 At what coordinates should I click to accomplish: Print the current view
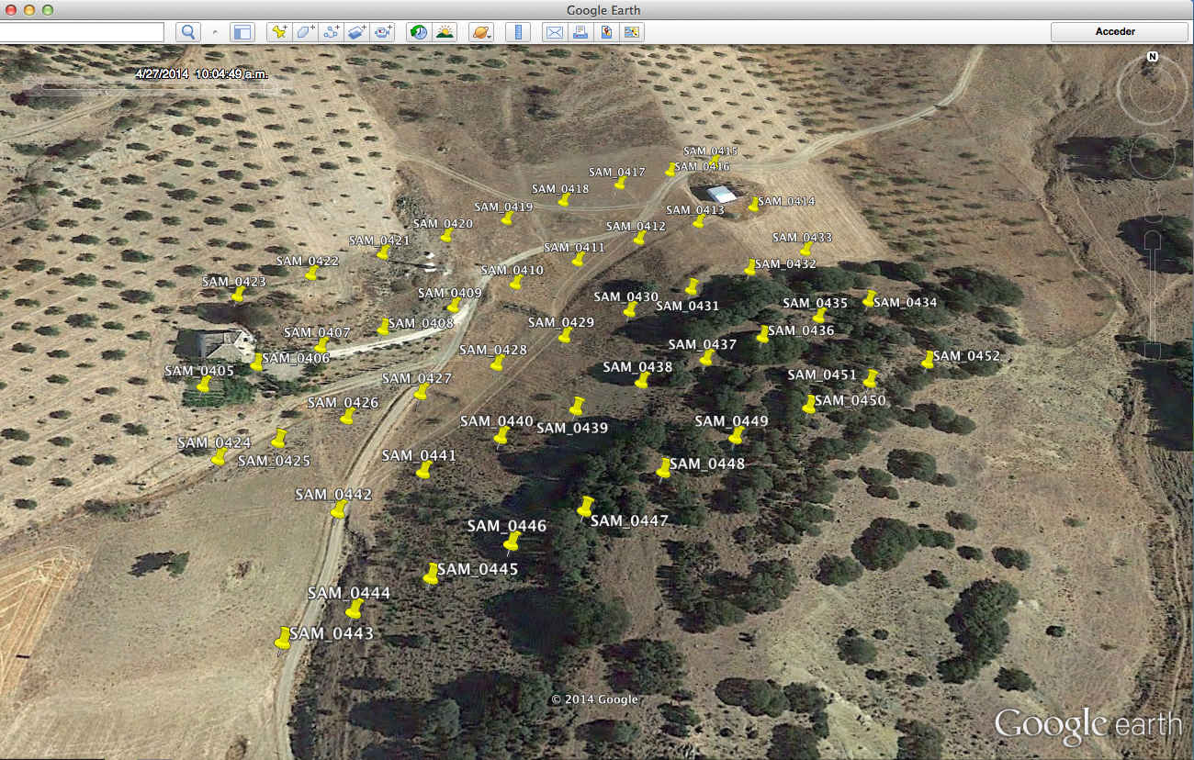pos(580,32)
